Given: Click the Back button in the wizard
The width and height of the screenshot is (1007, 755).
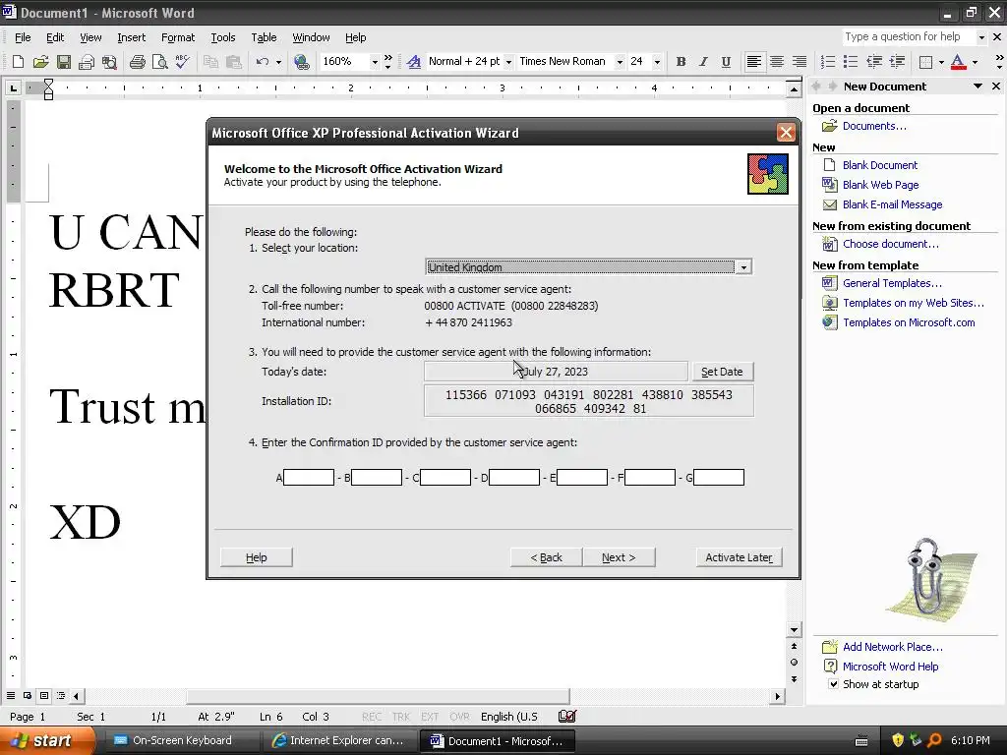Looking at the screenshot, I should [x=547, y=557].
